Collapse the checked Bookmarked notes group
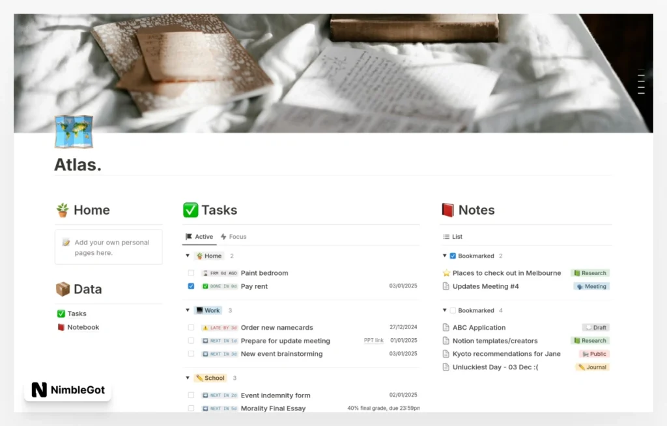This screenshot has height=426, width=667. [x=445, y=256]
